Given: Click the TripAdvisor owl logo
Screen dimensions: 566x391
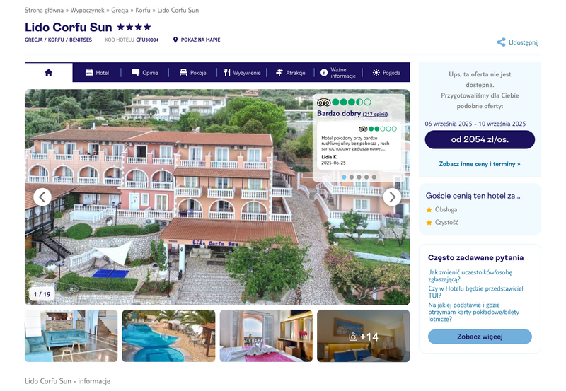Looking at the screenshot, I should coord(324,102).
